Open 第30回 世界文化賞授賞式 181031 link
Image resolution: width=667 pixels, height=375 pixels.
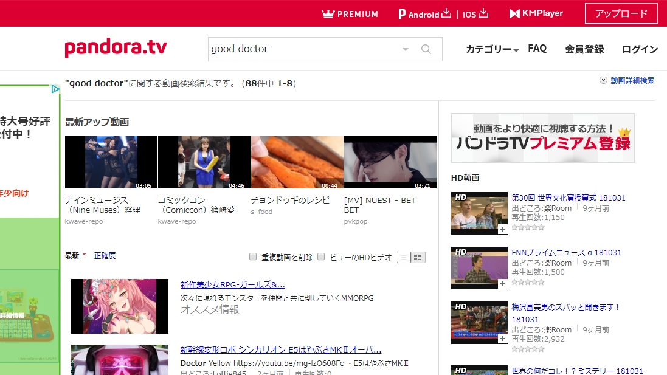pyautogui.click(x=569, y=198)
